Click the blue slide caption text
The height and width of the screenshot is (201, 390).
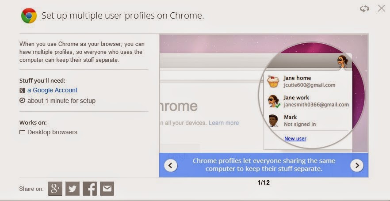[x=264, y=165]
